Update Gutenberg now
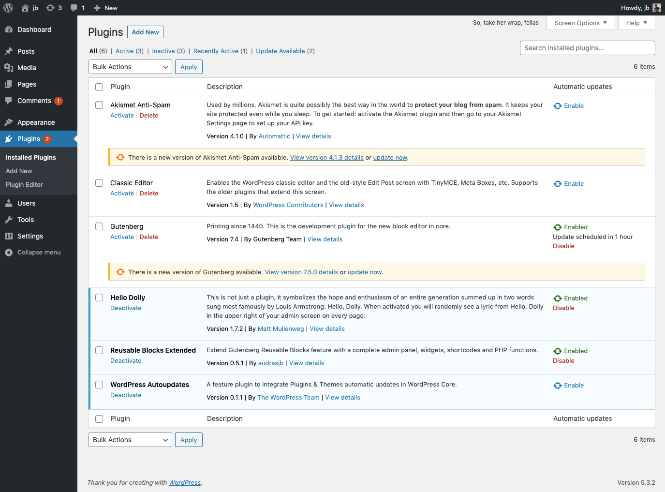The height and width of the screenshot is (492, 665). click(365, 272)
